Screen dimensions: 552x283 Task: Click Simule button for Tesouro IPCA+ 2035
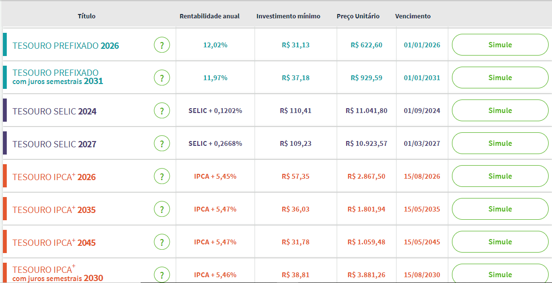[500, 209]
